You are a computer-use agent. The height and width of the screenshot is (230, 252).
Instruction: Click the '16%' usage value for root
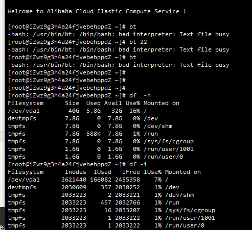point(134,111)
